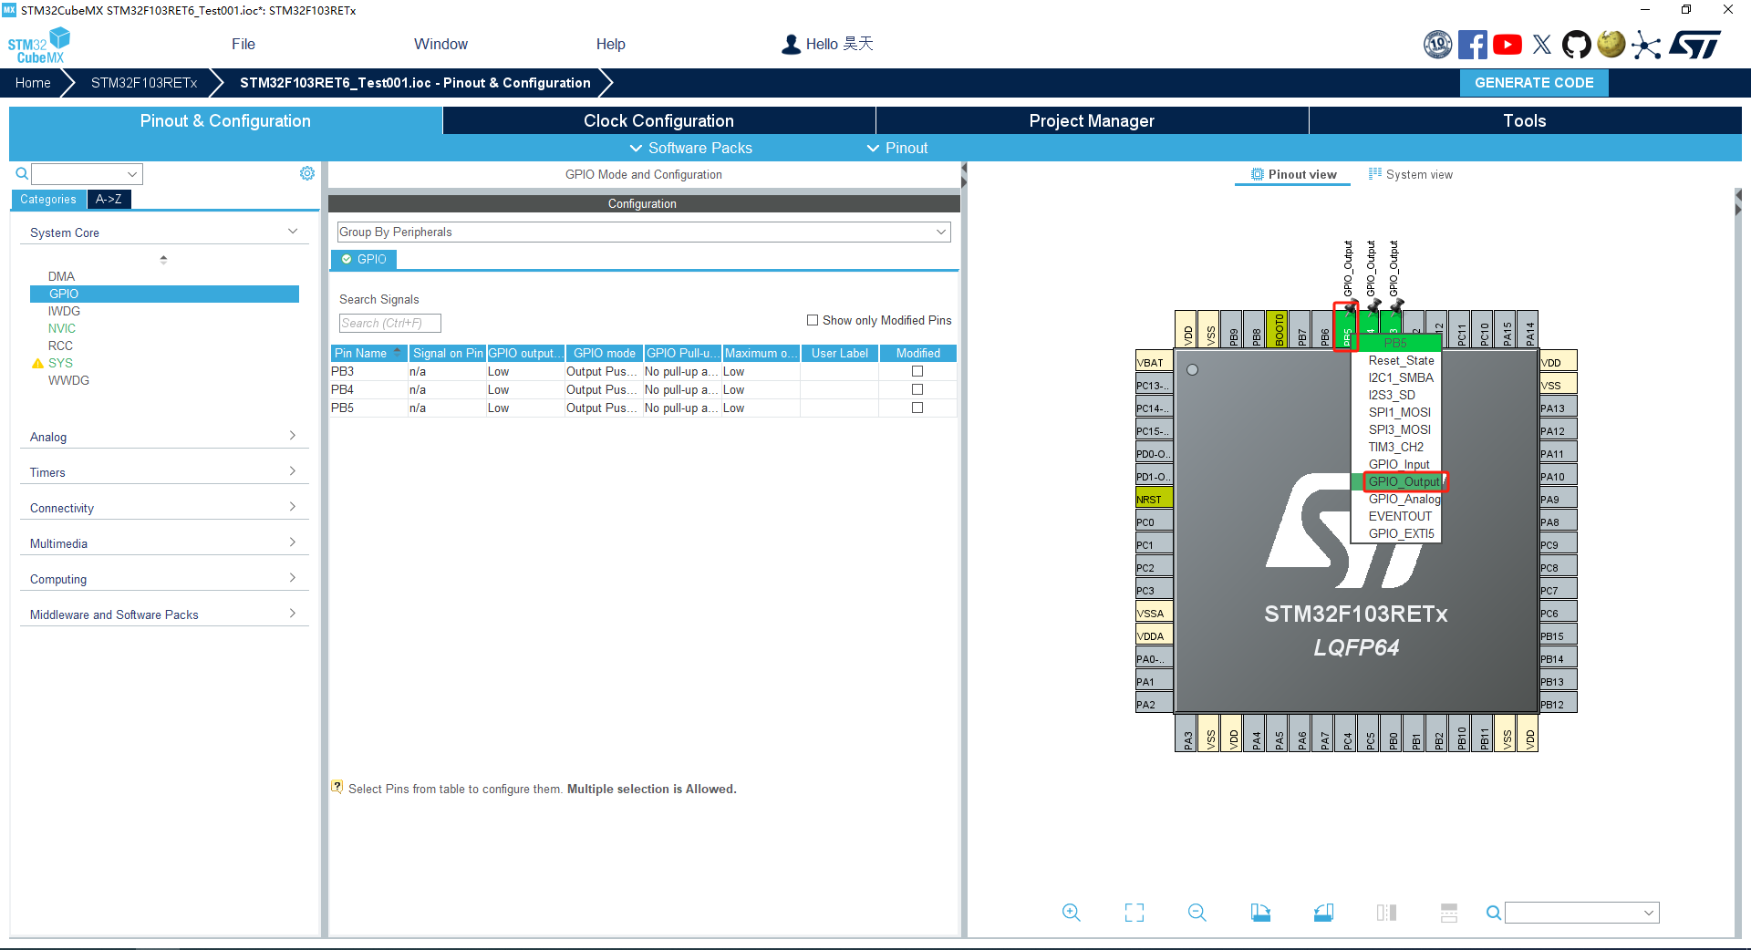Open the X (Twitter) link icon
Image resolution: width=1751 pixels, height=950 pixels.
pos(1542,44)
